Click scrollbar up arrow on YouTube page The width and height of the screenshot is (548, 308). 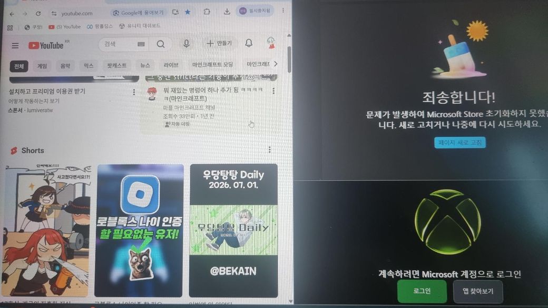tap(289, 35)
